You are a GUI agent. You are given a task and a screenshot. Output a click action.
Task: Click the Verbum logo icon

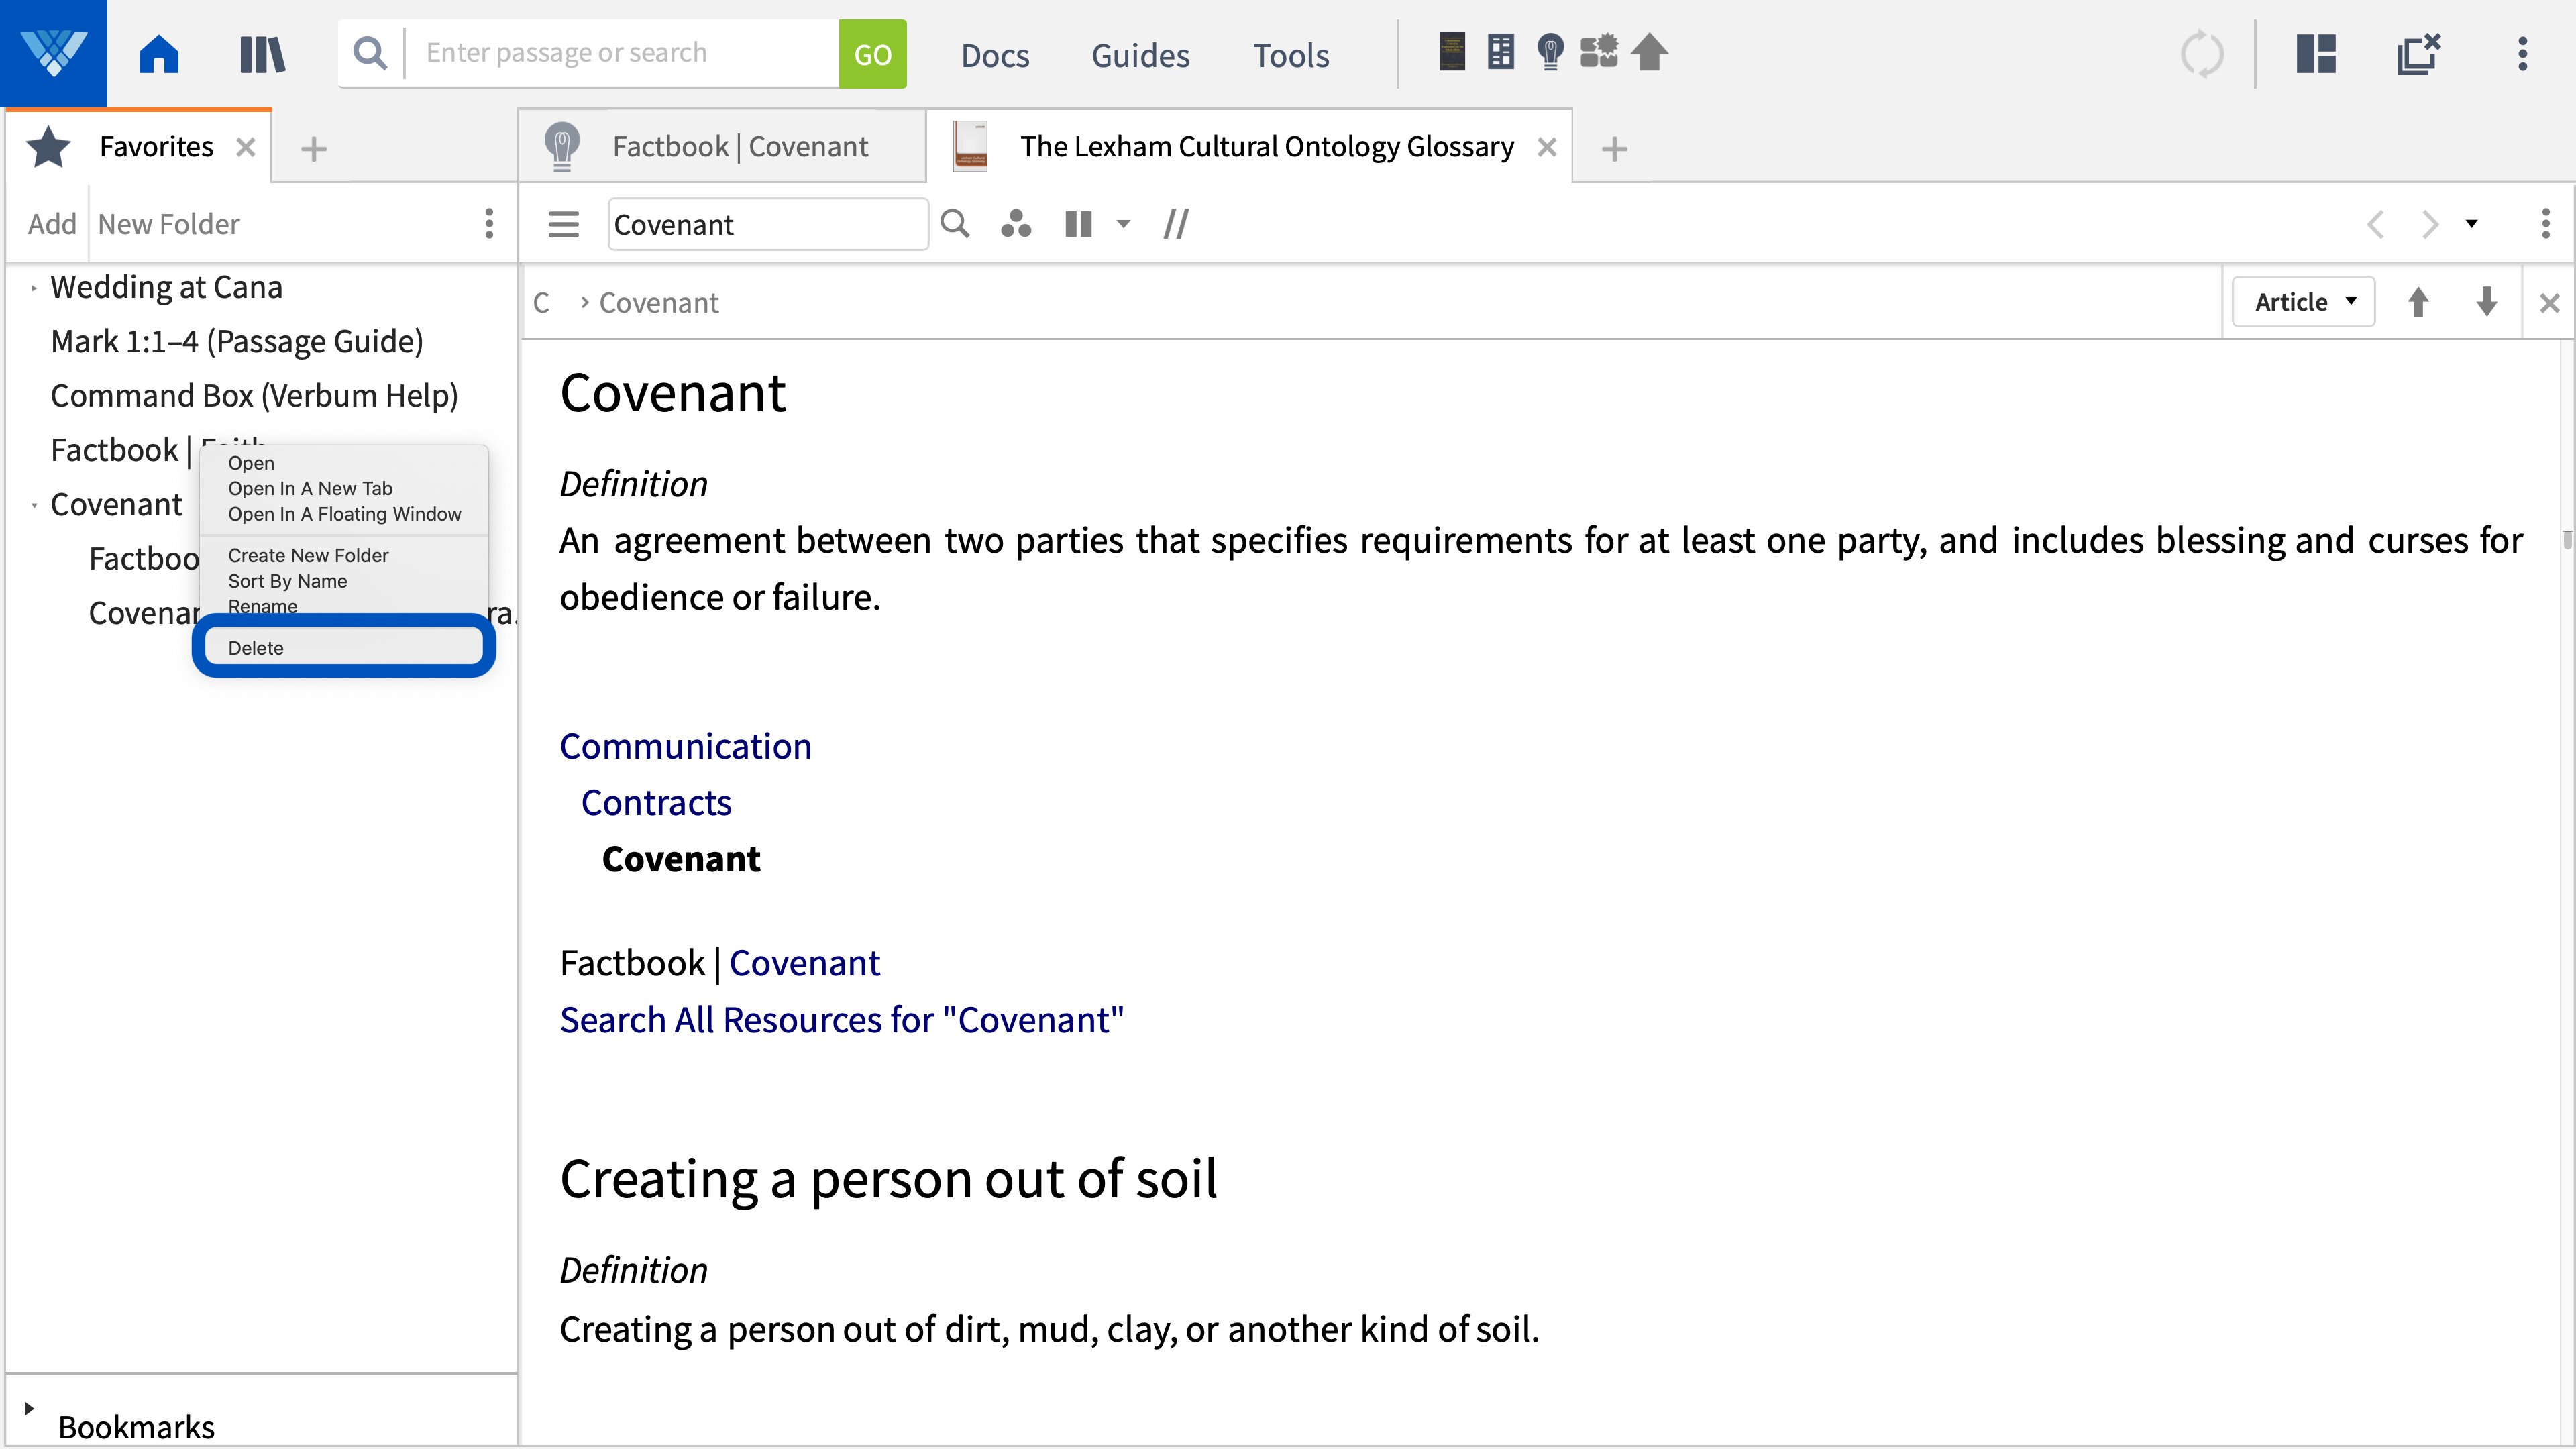point(53,53)
